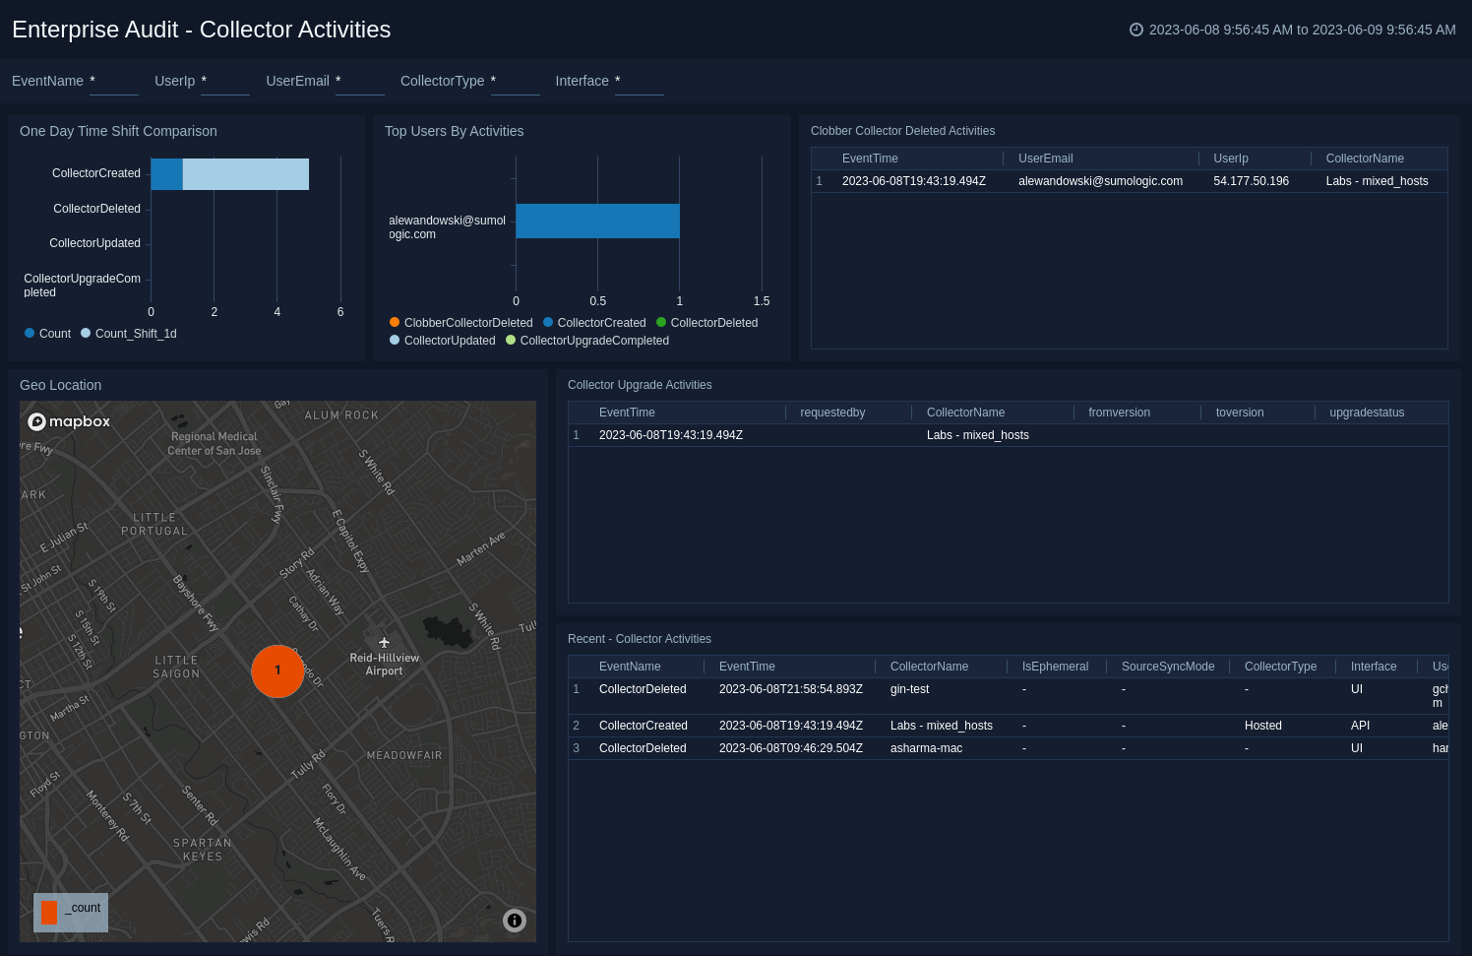Click the Reid-Hillview Airport plane icon

coord(384,642)
